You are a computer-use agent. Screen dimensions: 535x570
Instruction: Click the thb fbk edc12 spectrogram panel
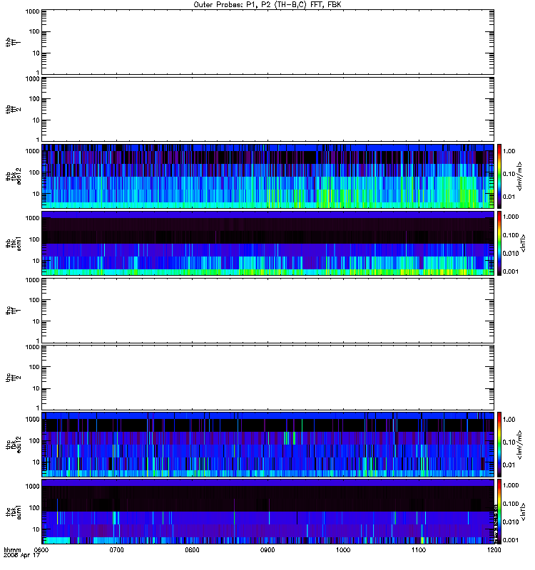point(268,176)
